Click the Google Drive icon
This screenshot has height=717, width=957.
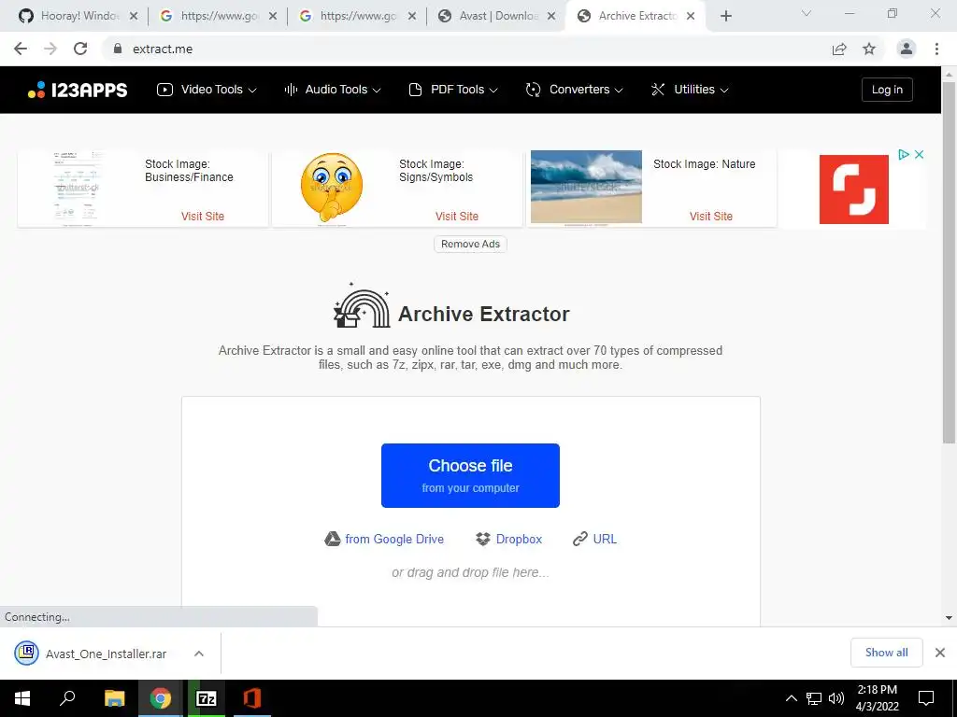pyautogui.click(x=332, y=539)
